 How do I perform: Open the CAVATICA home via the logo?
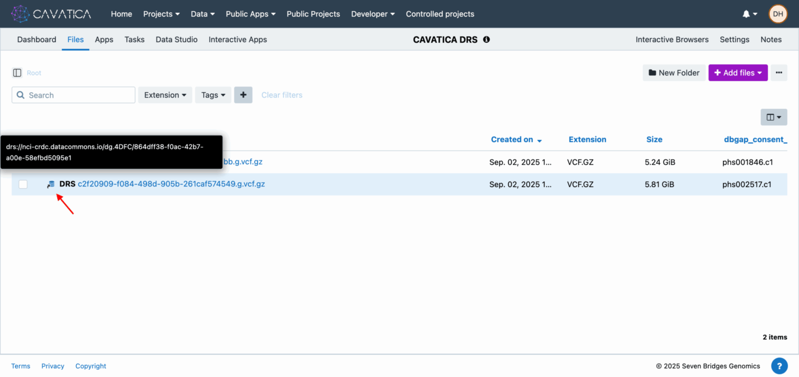coord(51,13)
